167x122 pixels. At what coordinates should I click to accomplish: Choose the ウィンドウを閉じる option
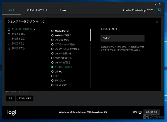[x=61, y=63]
